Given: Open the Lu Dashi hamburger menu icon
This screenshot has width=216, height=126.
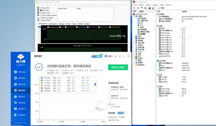Looking at the screenshot, I should click(120, 56).
